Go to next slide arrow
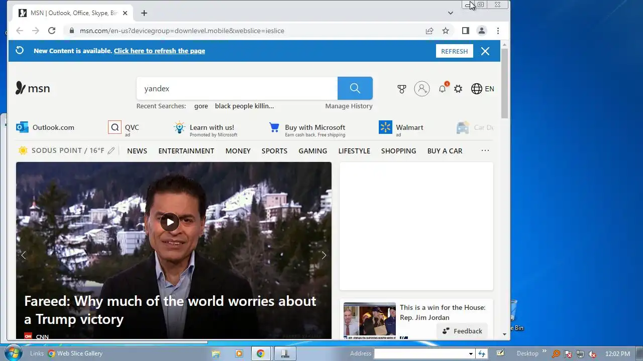 [x=324, y=255]
